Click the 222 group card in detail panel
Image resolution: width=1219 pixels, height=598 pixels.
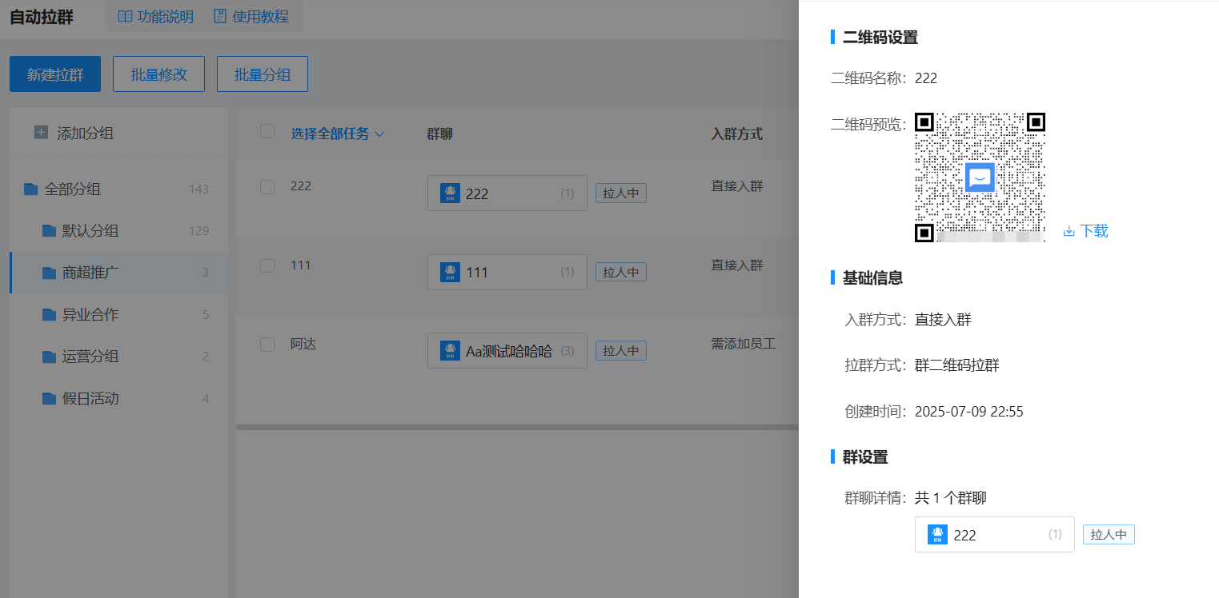click(x=995, y=534)
